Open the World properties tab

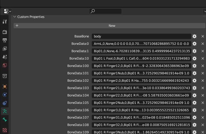pyautogui.click(x=5, y=65)
